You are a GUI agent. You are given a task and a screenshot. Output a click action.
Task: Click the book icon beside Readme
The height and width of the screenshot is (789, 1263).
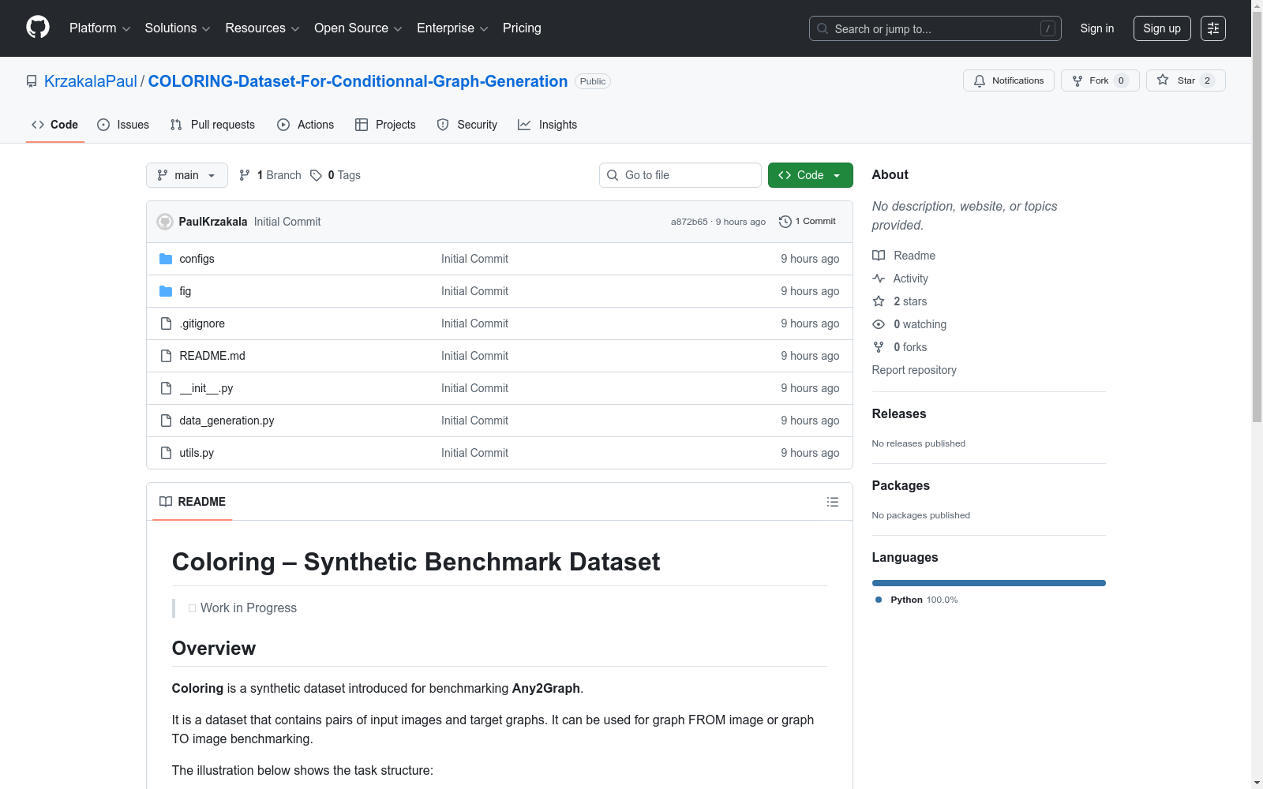(x=879, y=256)
